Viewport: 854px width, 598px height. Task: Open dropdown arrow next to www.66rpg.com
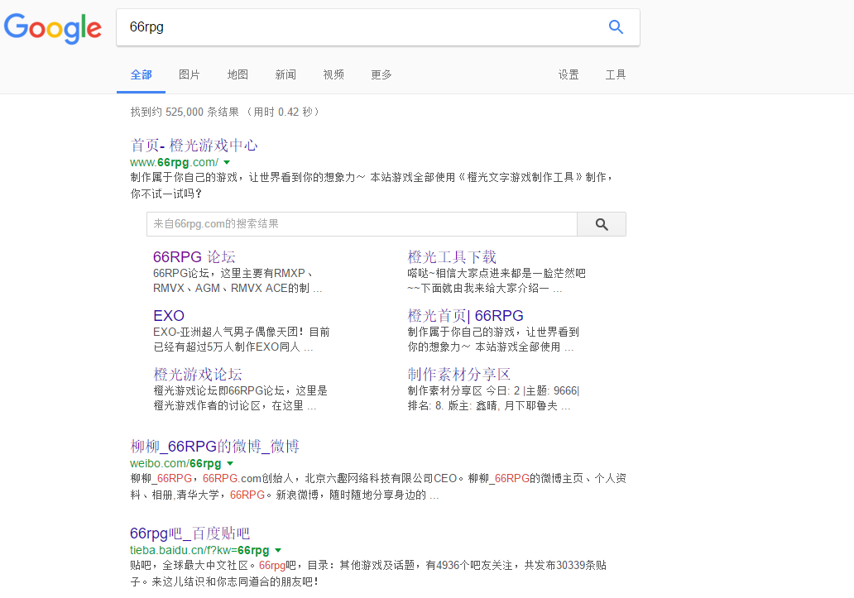227,163
